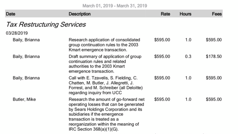Click the $178.50 fee amount

point(214,57)
